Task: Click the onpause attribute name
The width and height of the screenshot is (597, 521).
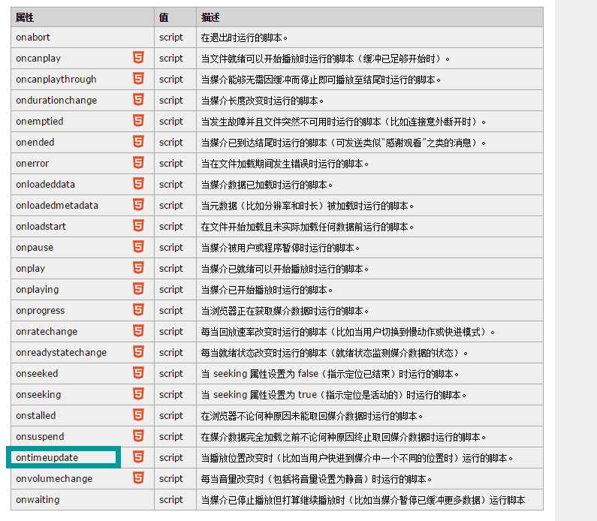Action: click(x=35, y=248)
